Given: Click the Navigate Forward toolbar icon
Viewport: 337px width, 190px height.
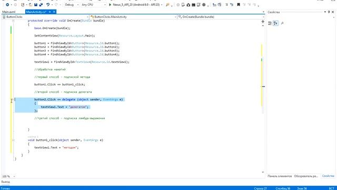Looking at the screenshot, I should pos(15,5).
